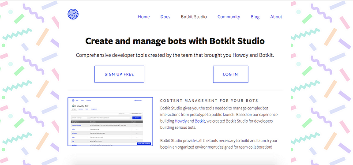Click the "Create and manage bots with Botkit Studio" heading
Viewport: 353px width, 165px height.
(x=175, y=41)
